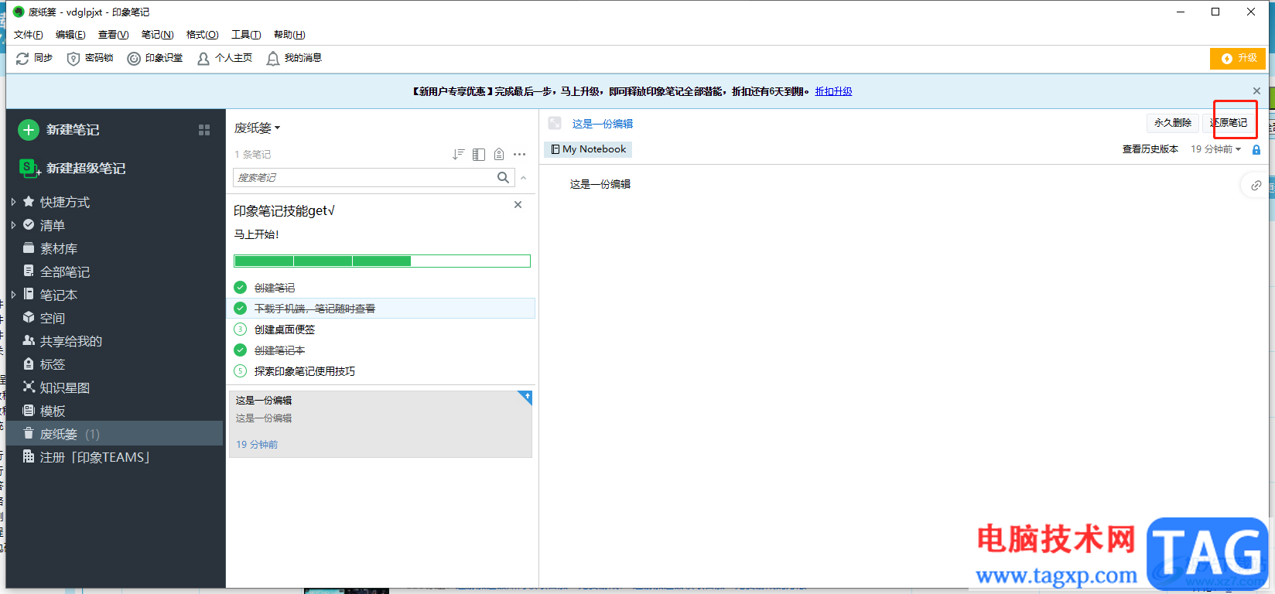Open 空间 in the sidebar

53,318
